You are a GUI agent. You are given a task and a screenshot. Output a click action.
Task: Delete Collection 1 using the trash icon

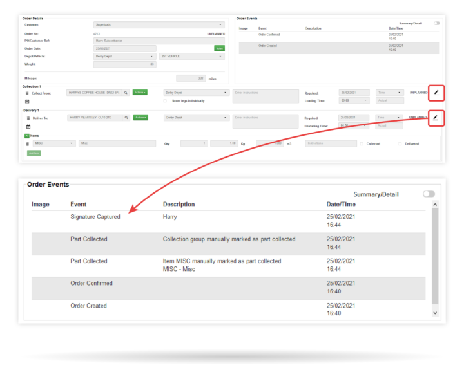[27, 93]
